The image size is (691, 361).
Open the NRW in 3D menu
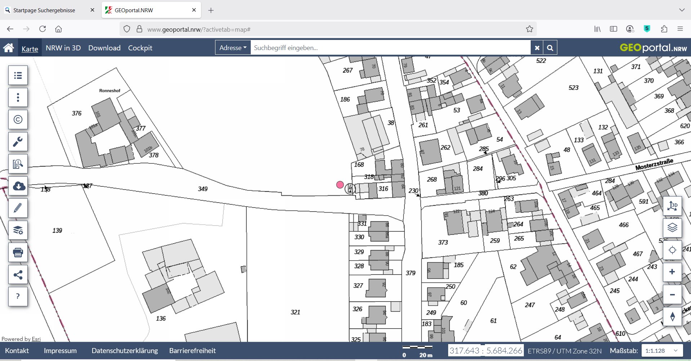(63, 48)
